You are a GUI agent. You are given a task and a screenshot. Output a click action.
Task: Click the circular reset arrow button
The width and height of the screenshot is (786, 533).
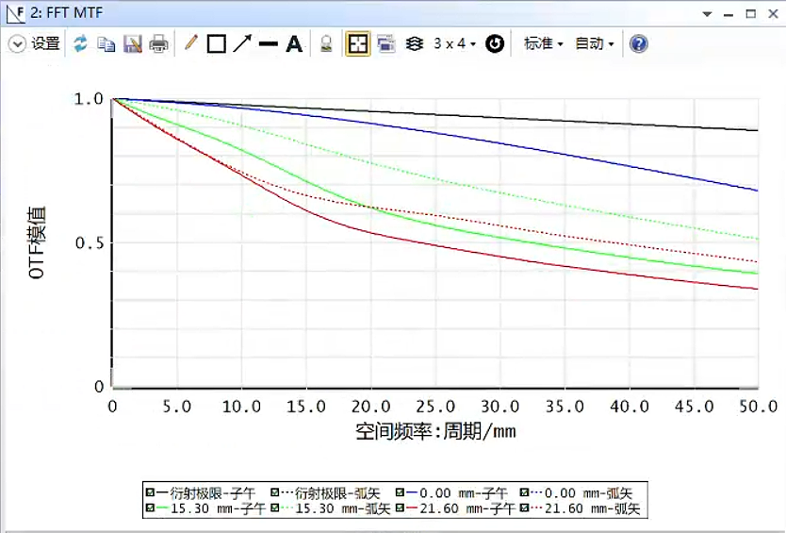click(x=495, y=43)
